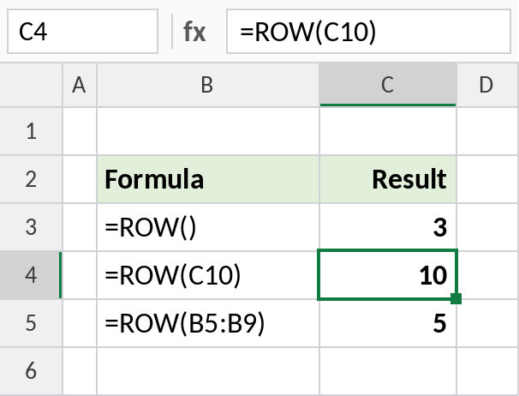Screen dimensions: 519x396
Task: Select column C header
Action: (x=388, y=85)
